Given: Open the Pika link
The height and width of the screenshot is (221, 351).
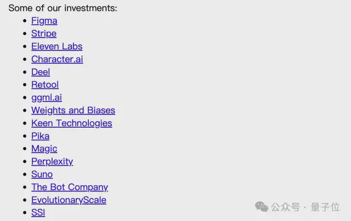Looking at the screenshot, I should 40,136.
